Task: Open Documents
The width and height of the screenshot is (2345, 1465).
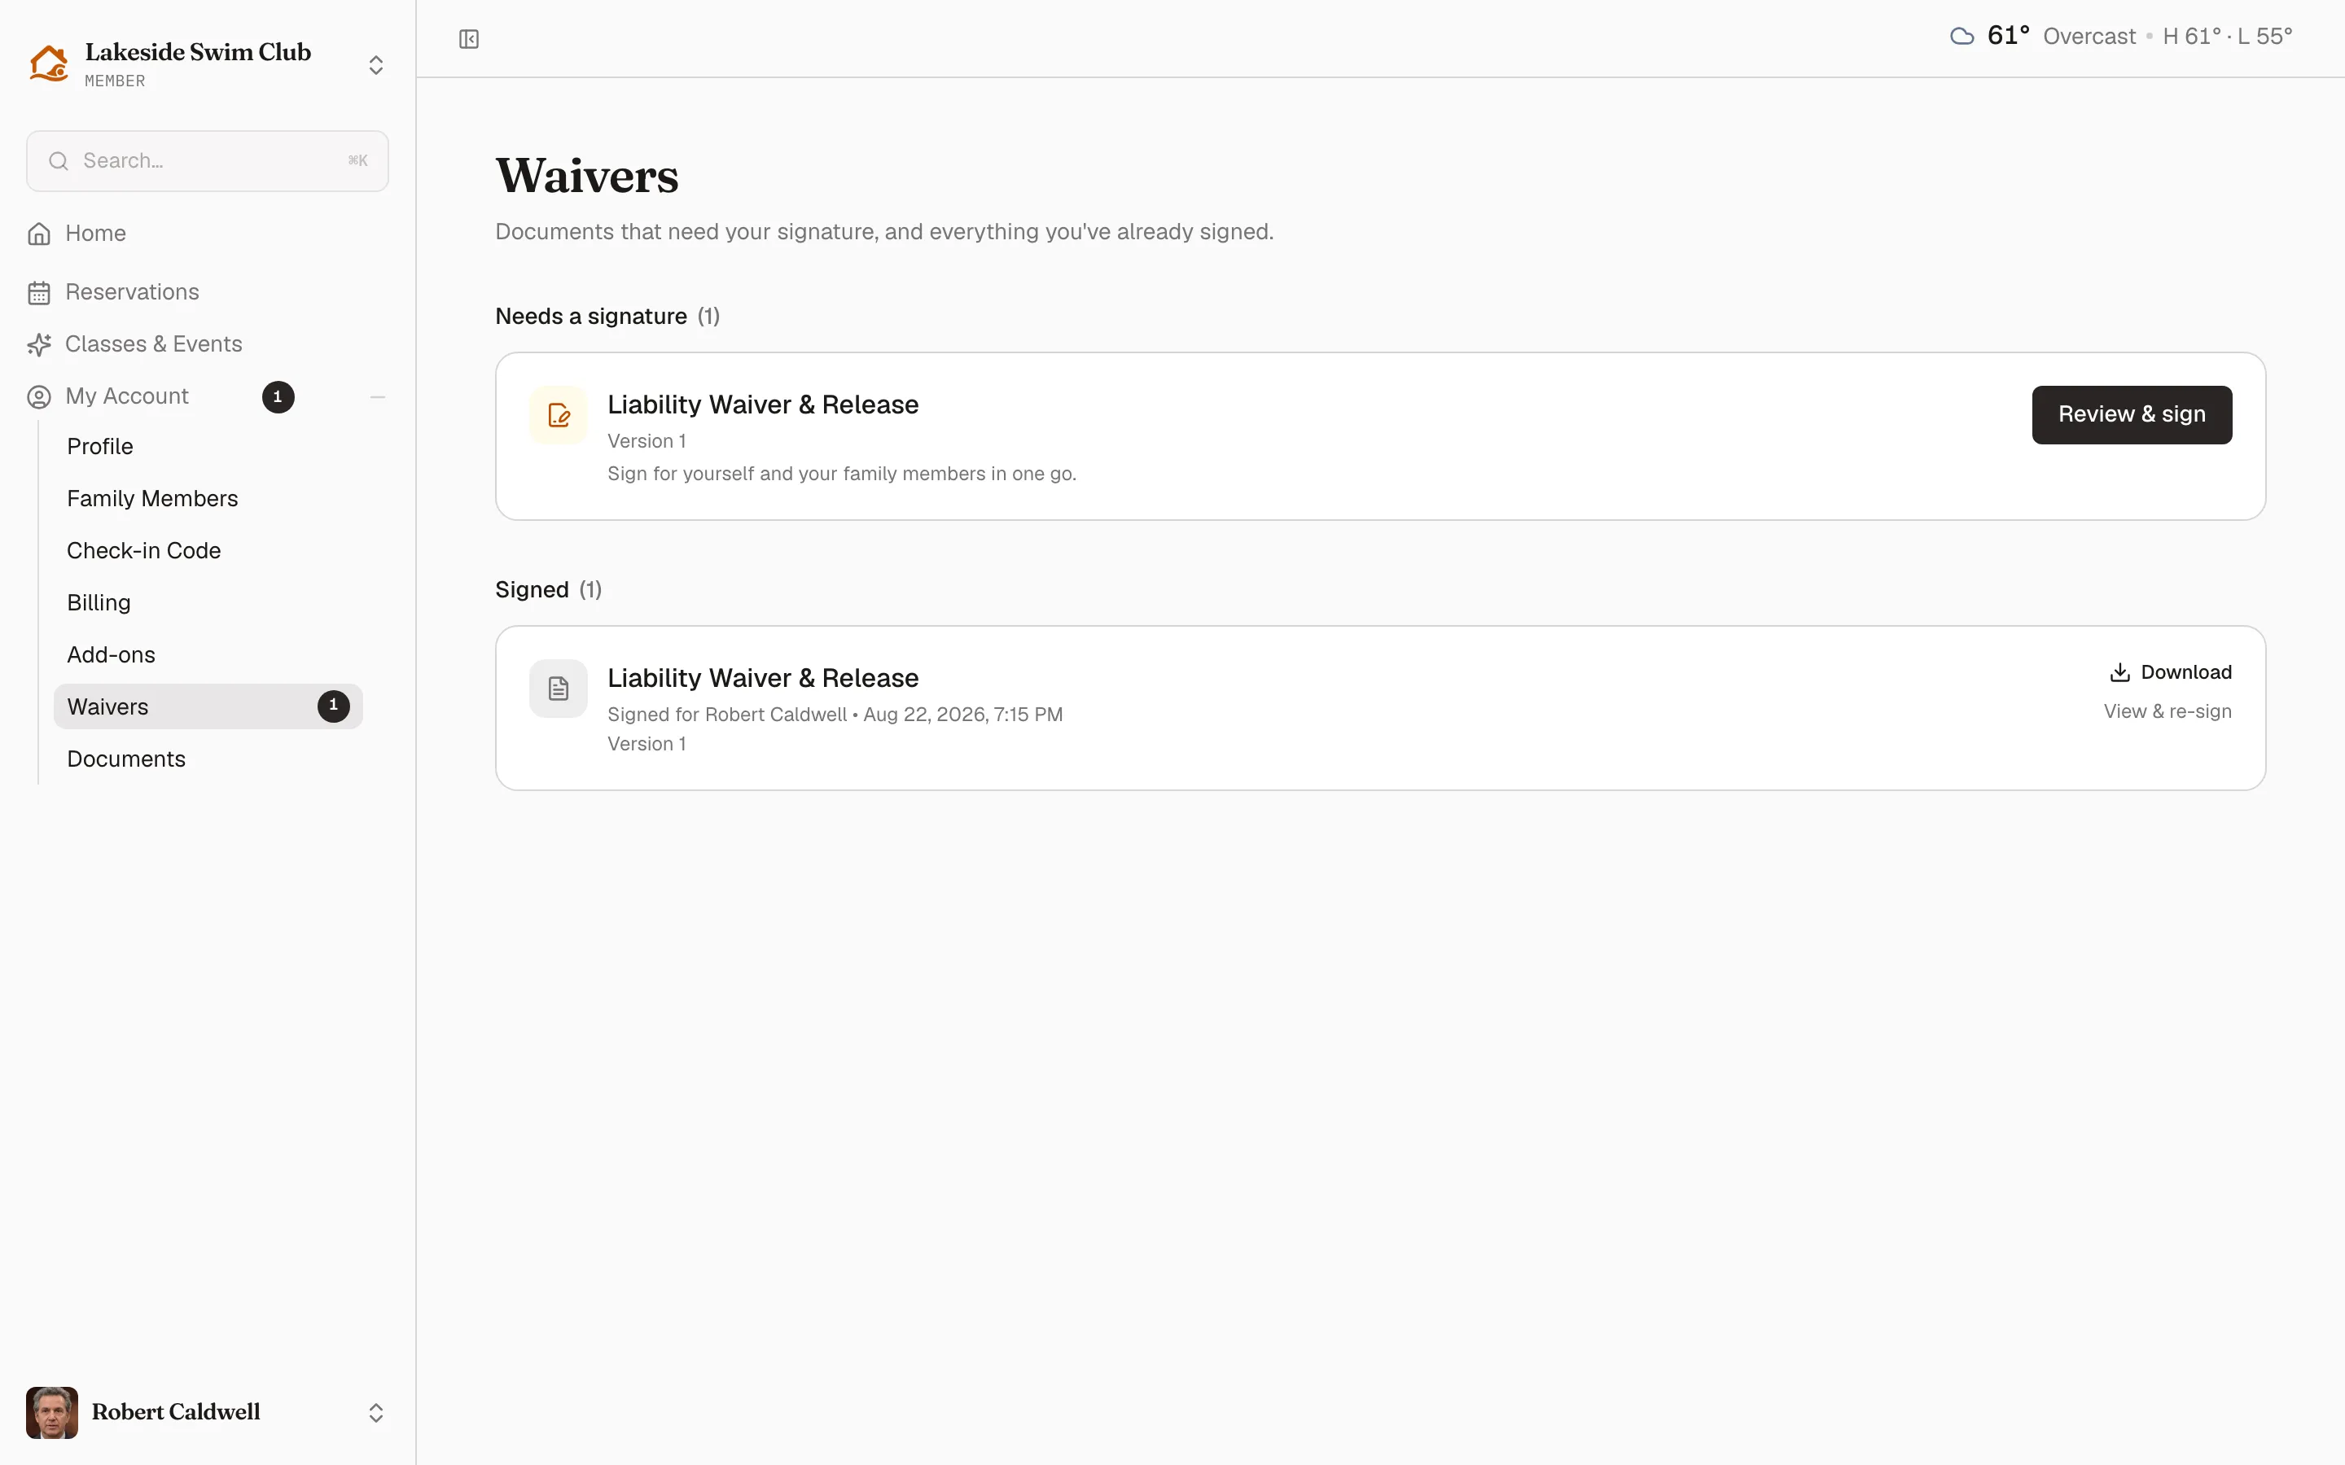Action: coord(208,759)
